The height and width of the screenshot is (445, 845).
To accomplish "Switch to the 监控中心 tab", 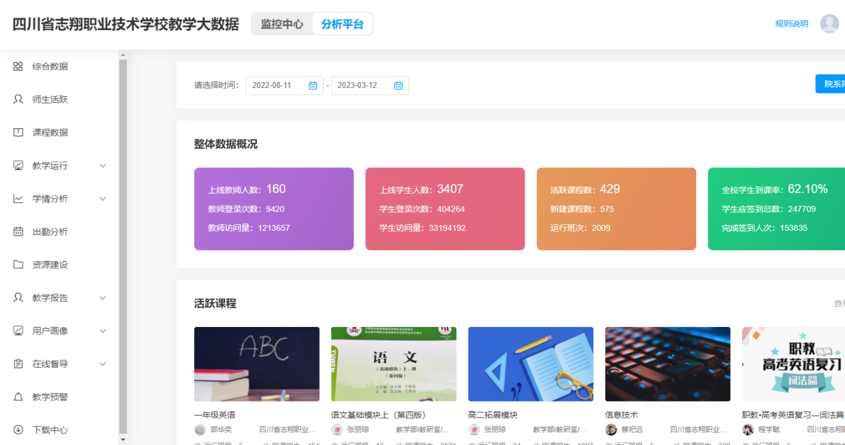I will pyautogui.click(x=282, y=24).
